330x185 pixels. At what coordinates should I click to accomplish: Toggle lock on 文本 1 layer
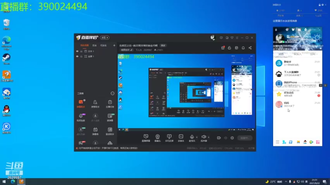81,51
